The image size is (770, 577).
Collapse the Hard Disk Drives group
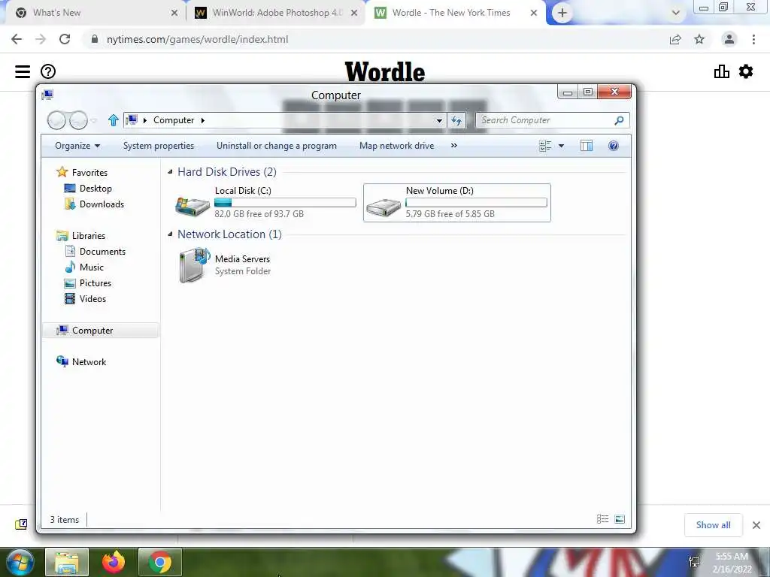point(170,172)
